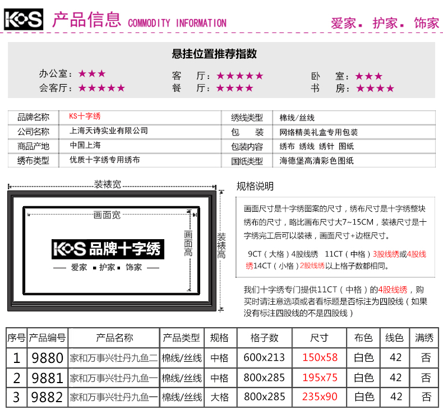Click the red size 235x90

pyautogui.click(x=320, y=397)
